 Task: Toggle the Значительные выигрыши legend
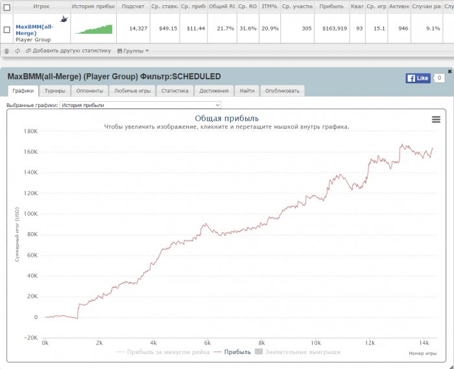pos(298,352)
